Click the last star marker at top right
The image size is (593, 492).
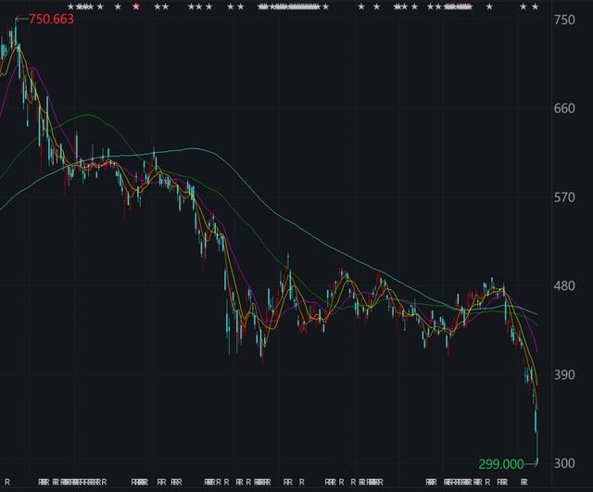pos(535,6)
